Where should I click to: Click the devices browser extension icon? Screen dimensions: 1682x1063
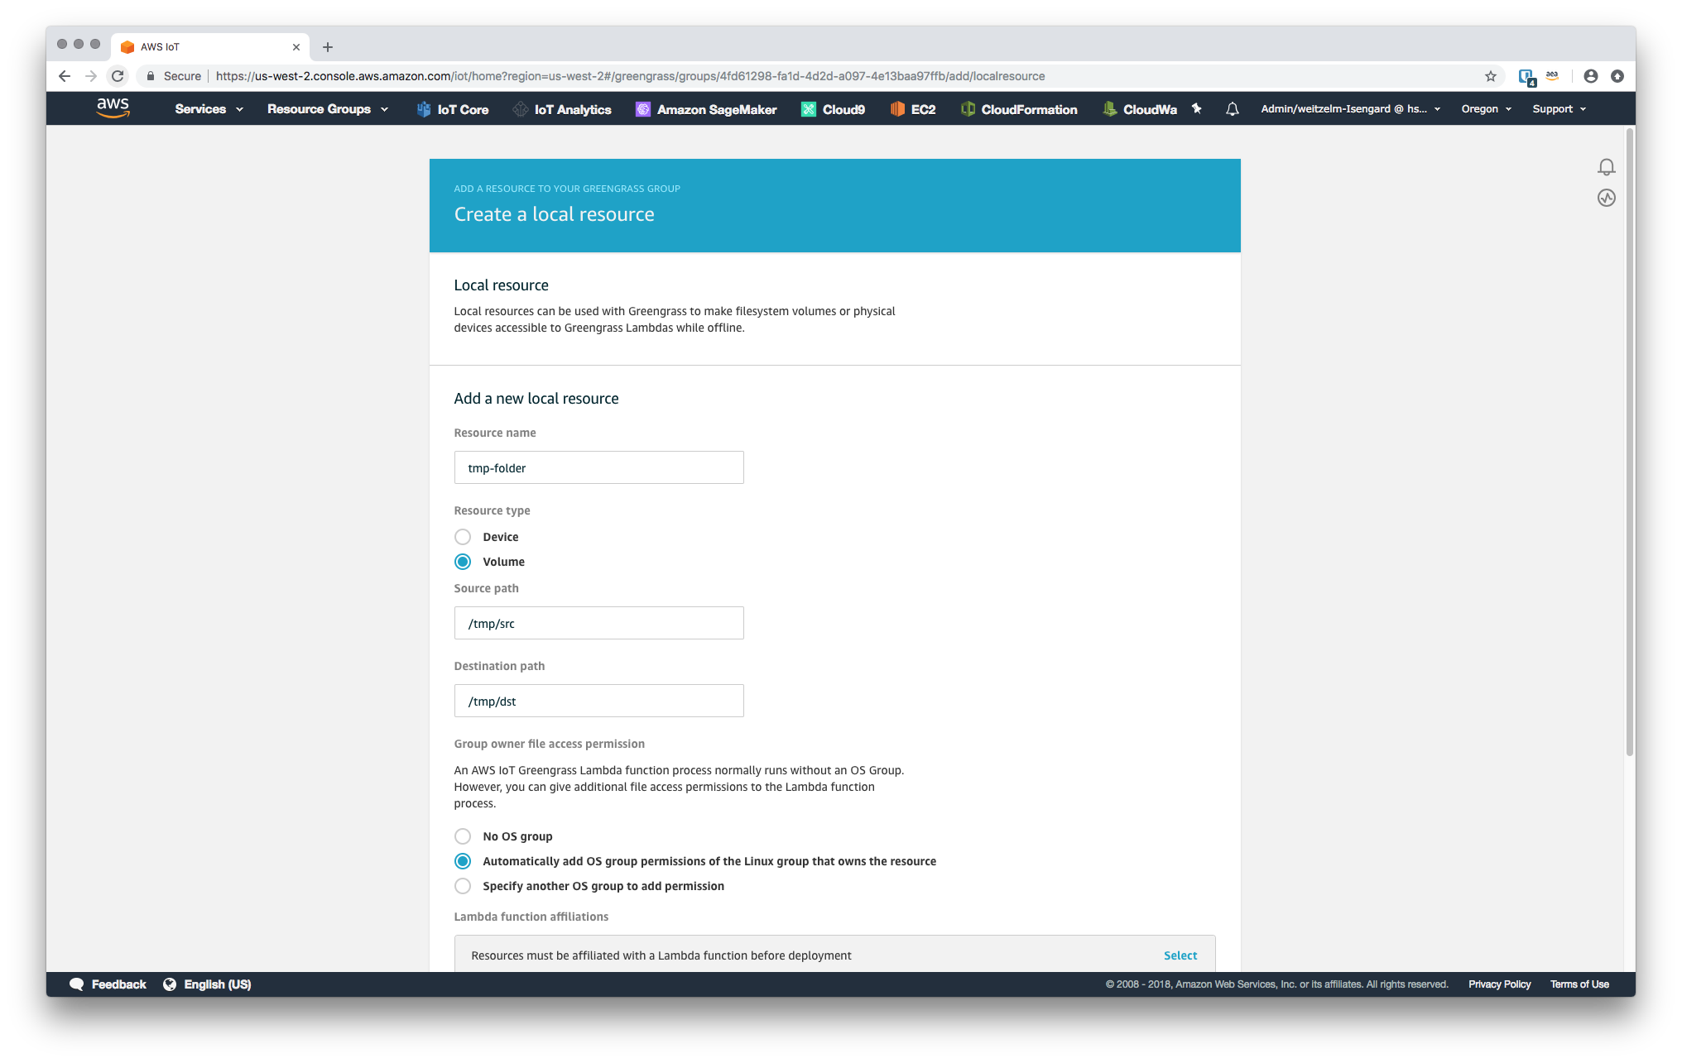pos(1526,77)
